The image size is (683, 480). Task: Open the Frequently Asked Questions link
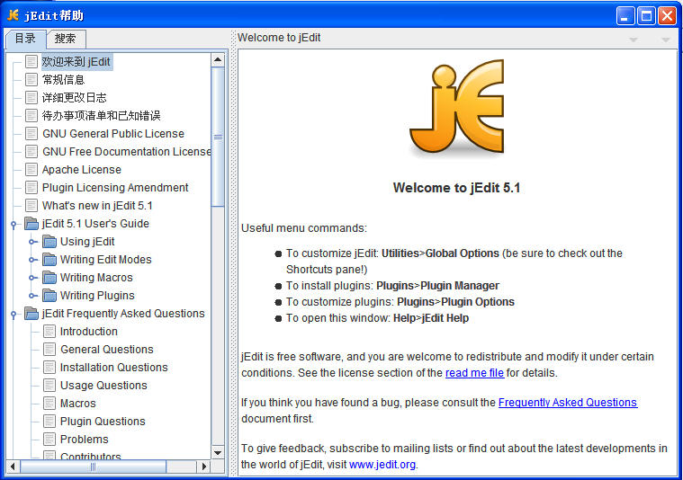click(568, 403)
